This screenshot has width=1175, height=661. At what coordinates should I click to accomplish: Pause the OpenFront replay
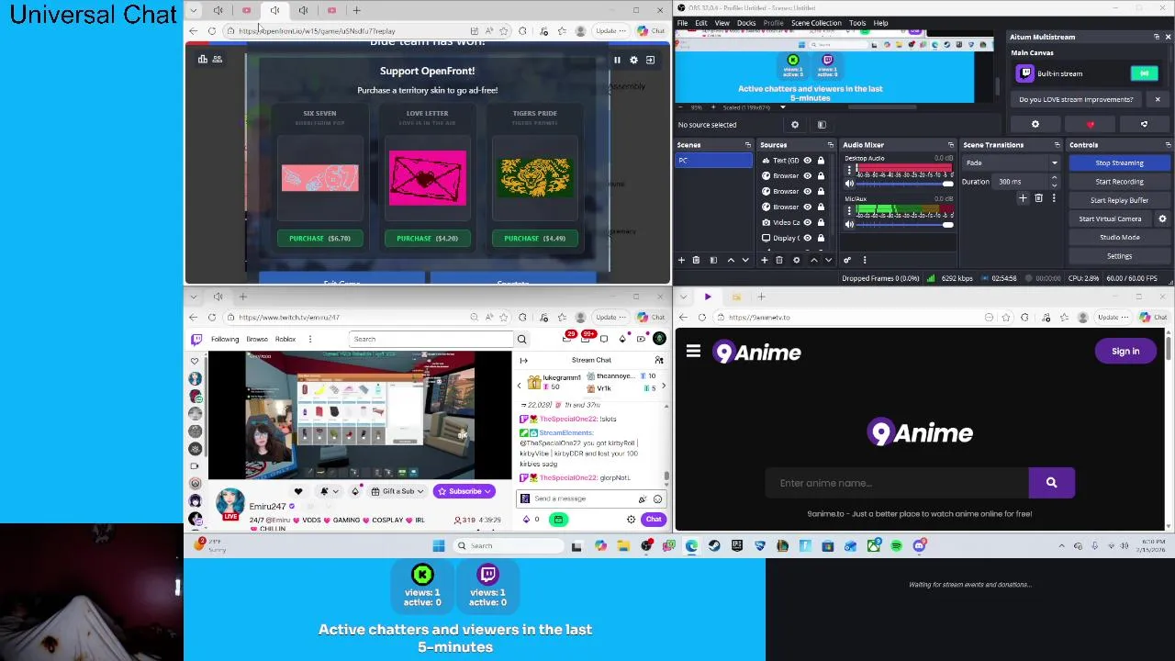coord(617,60)
